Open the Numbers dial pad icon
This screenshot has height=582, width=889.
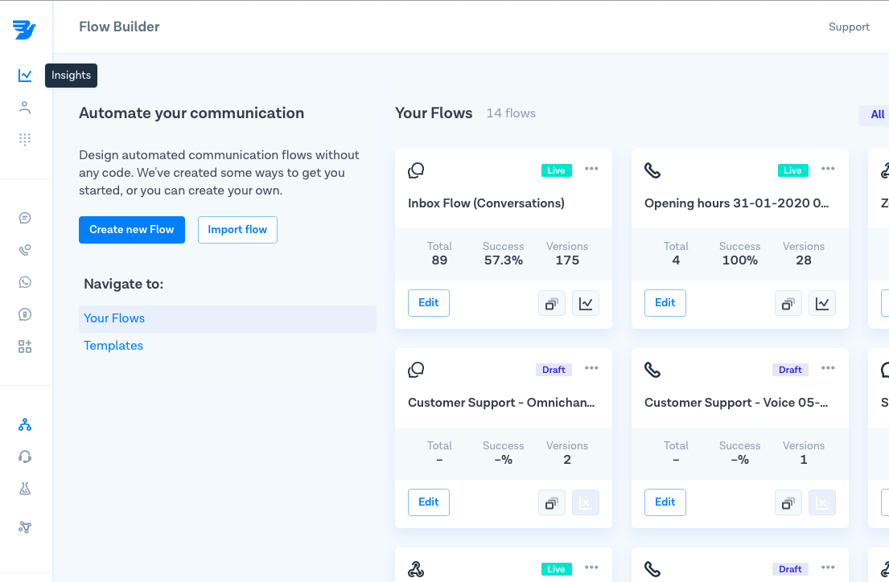25,139
